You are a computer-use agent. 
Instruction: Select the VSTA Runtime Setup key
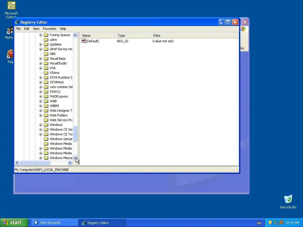(x=61, y=77)
